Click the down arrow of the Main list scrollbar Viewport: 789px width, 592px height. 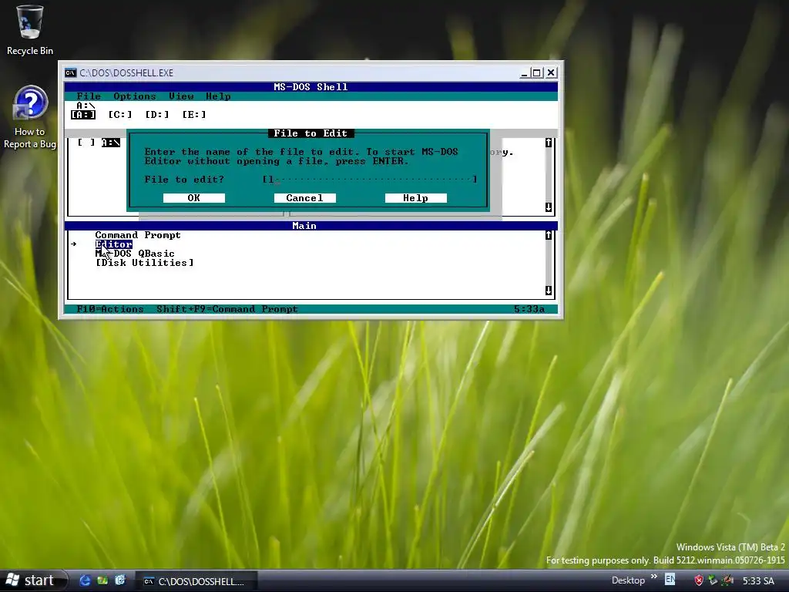[549, 291]
